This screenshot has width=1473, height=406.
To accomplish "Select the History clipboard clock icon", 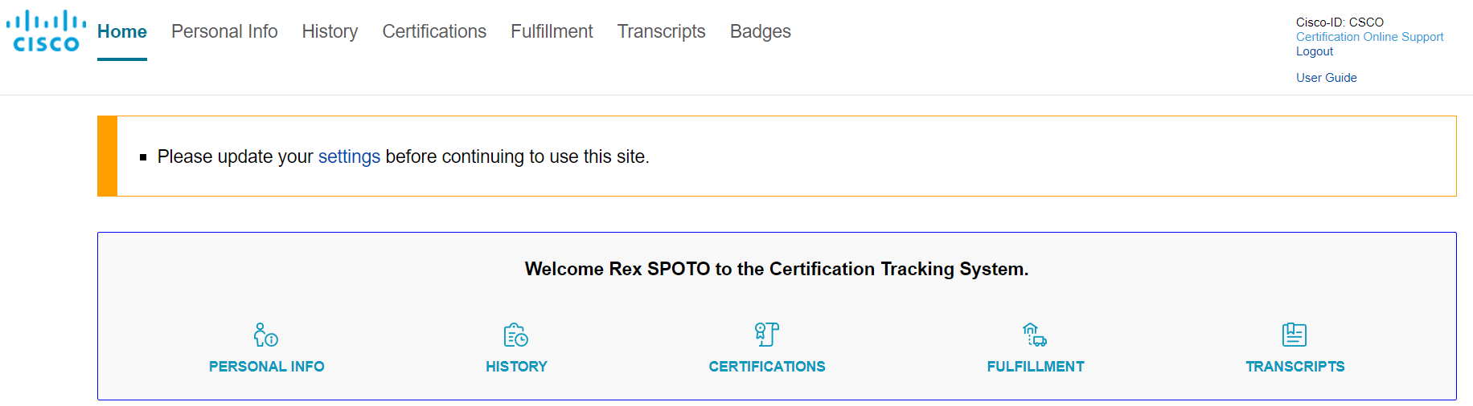I will [x=516, y=335].
